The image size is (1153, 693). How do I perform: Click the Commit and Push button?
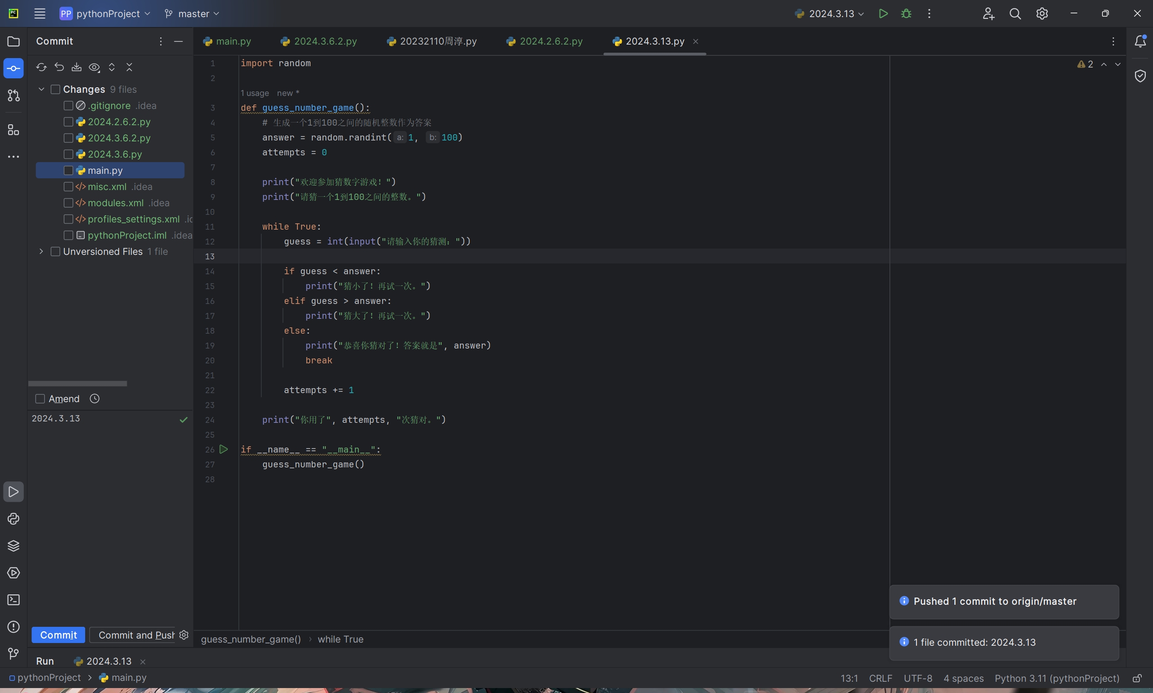click(136, 635)
